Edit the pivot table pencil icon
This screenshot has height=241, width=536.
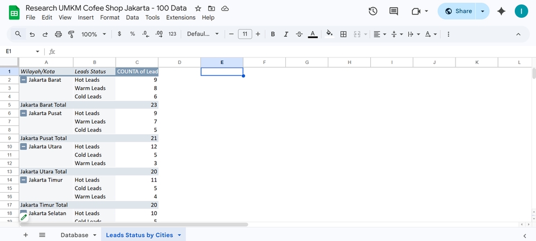(x=23, y=217)
